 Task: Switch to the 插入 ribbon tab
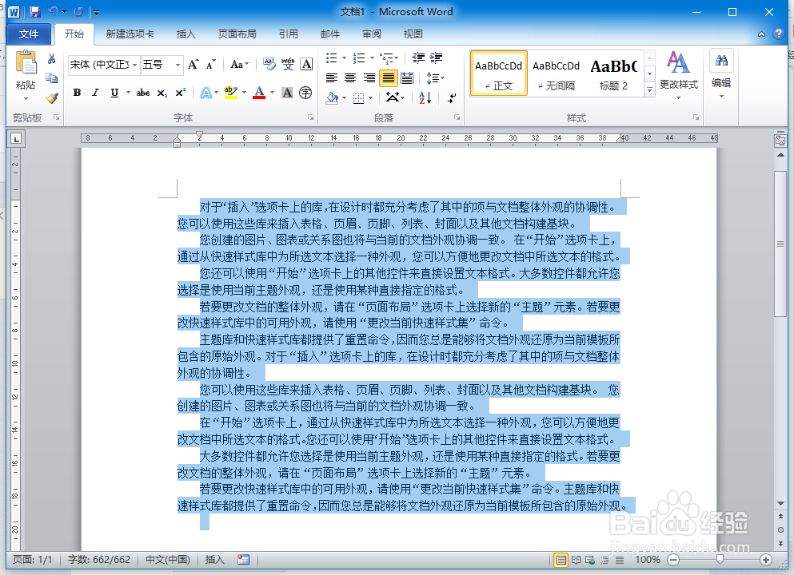pyautogui.click(x=186, y=34)
